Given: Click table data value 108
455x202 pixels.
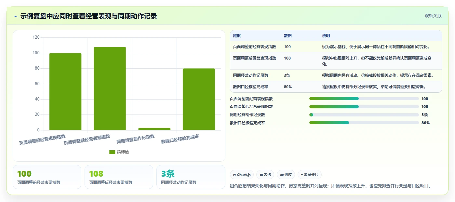Looking at the screenshot, I should click(x=287, y=58).
